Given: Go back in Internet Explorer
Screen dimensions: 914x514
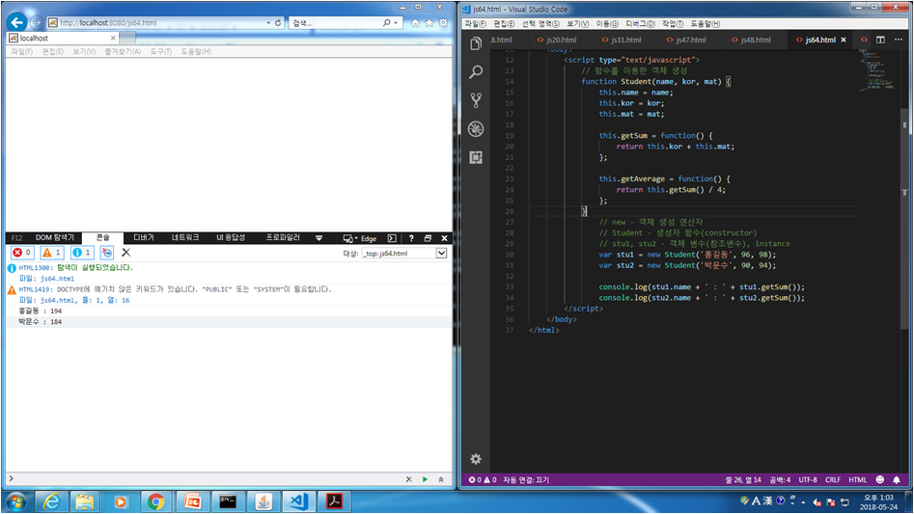Looking at the screenshot, I should pos(17,22).
